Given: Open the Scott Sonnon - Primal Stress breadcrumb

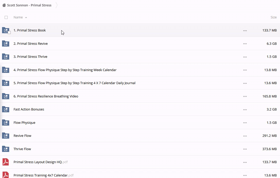Looking at the screenshot, I should [x=29, y=5].
